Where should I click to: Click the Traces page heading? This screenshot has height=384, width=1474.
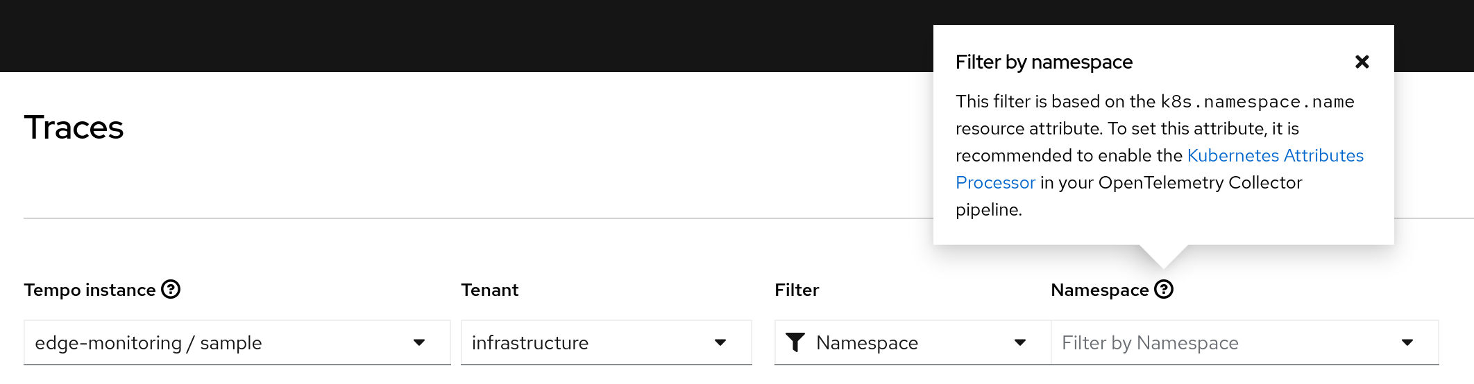[74, 128]
